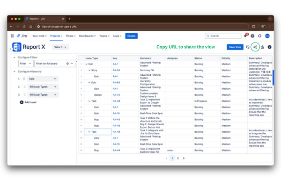Open issue link RA-45

tap(116, 120)
